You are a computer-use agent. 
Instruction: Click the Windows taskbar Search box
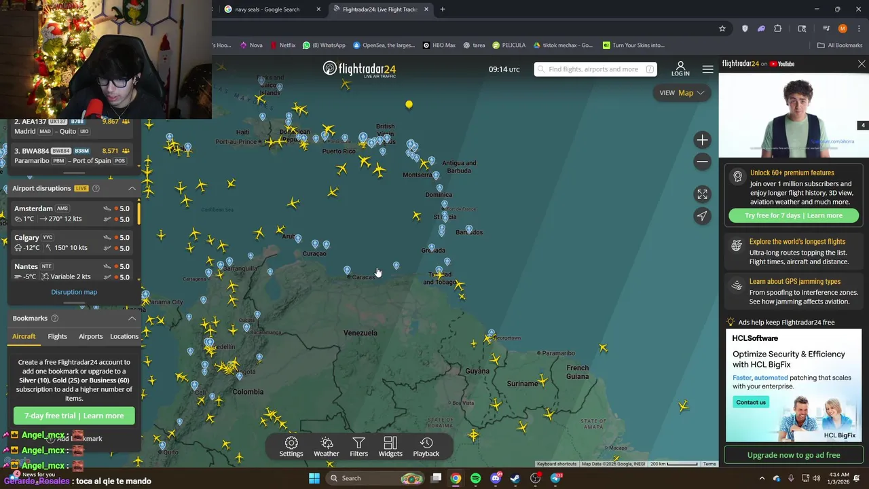click(x=374, y=478)
